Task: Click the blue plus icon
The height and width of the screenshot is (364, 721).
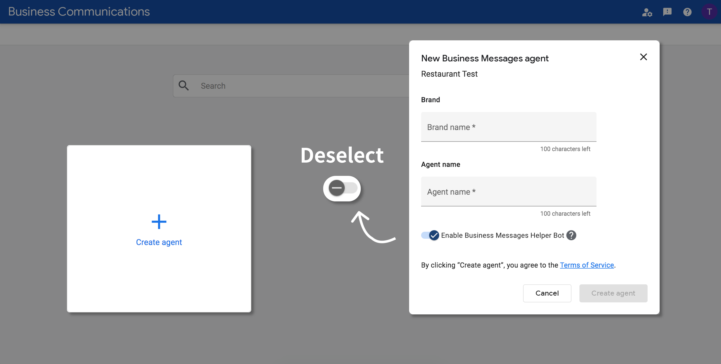Action: [x=159, y=222]
